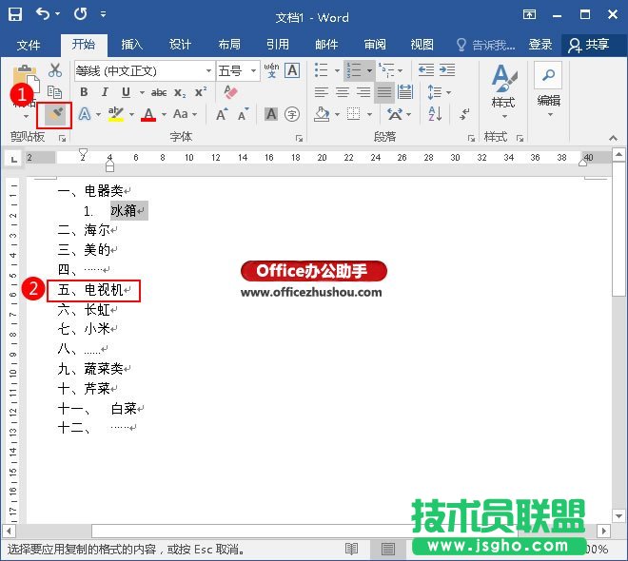Open the 审阅 tab
The height and width of the screenshot is (561, 628).
pyautogui.click(x=375, y=44)
